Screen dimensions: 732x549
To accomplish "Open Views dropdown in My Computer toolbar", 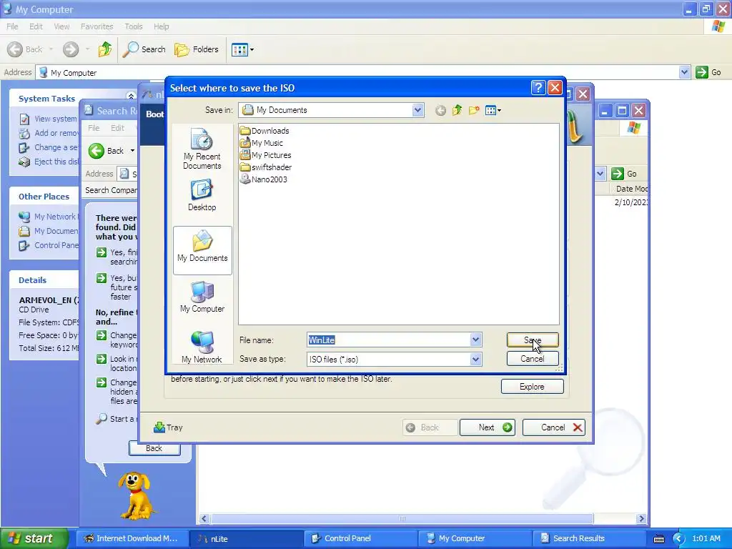I will pyautogui.click(x=243, y=49).
